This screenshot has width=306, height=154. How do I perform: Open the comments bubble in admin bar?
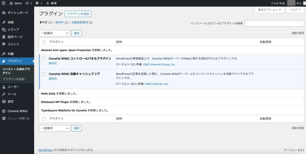(x=37, y=3)
